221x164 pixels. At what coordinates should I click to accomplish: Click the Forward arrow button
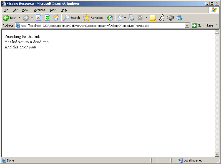click(x=26, y=18)
